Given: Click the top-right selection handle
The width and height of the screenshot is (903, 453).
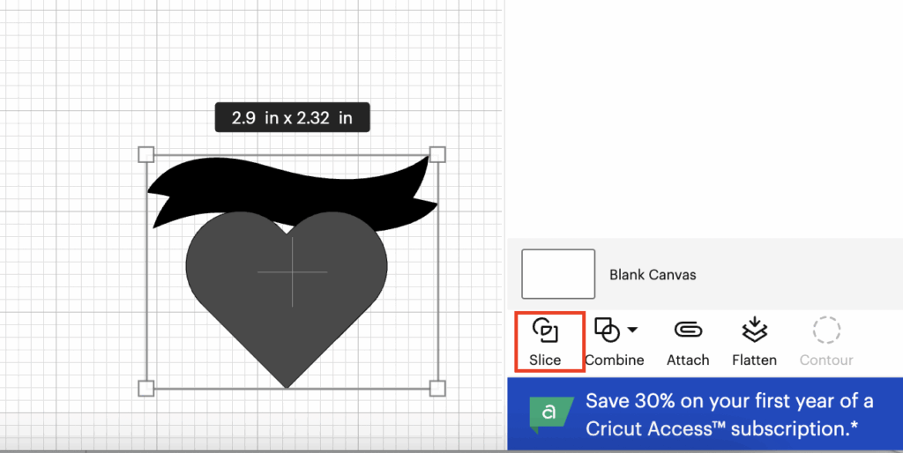Looking at the screenshot, I should tap(437, 155).
